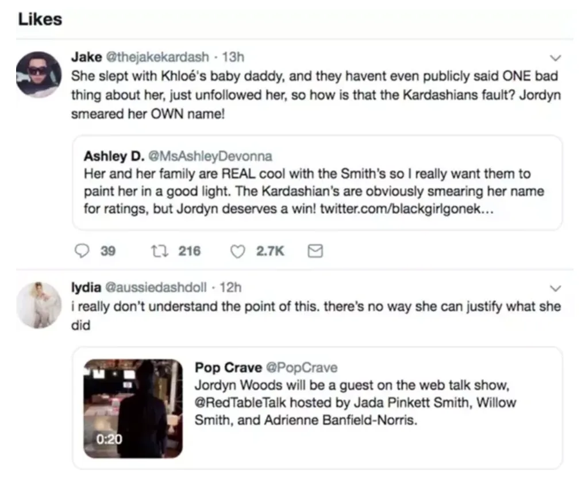
Task: Open the @PopCrave handle
Action: tap(302, 367)
